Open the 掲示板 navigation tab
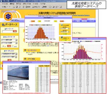 click(84, 21)
